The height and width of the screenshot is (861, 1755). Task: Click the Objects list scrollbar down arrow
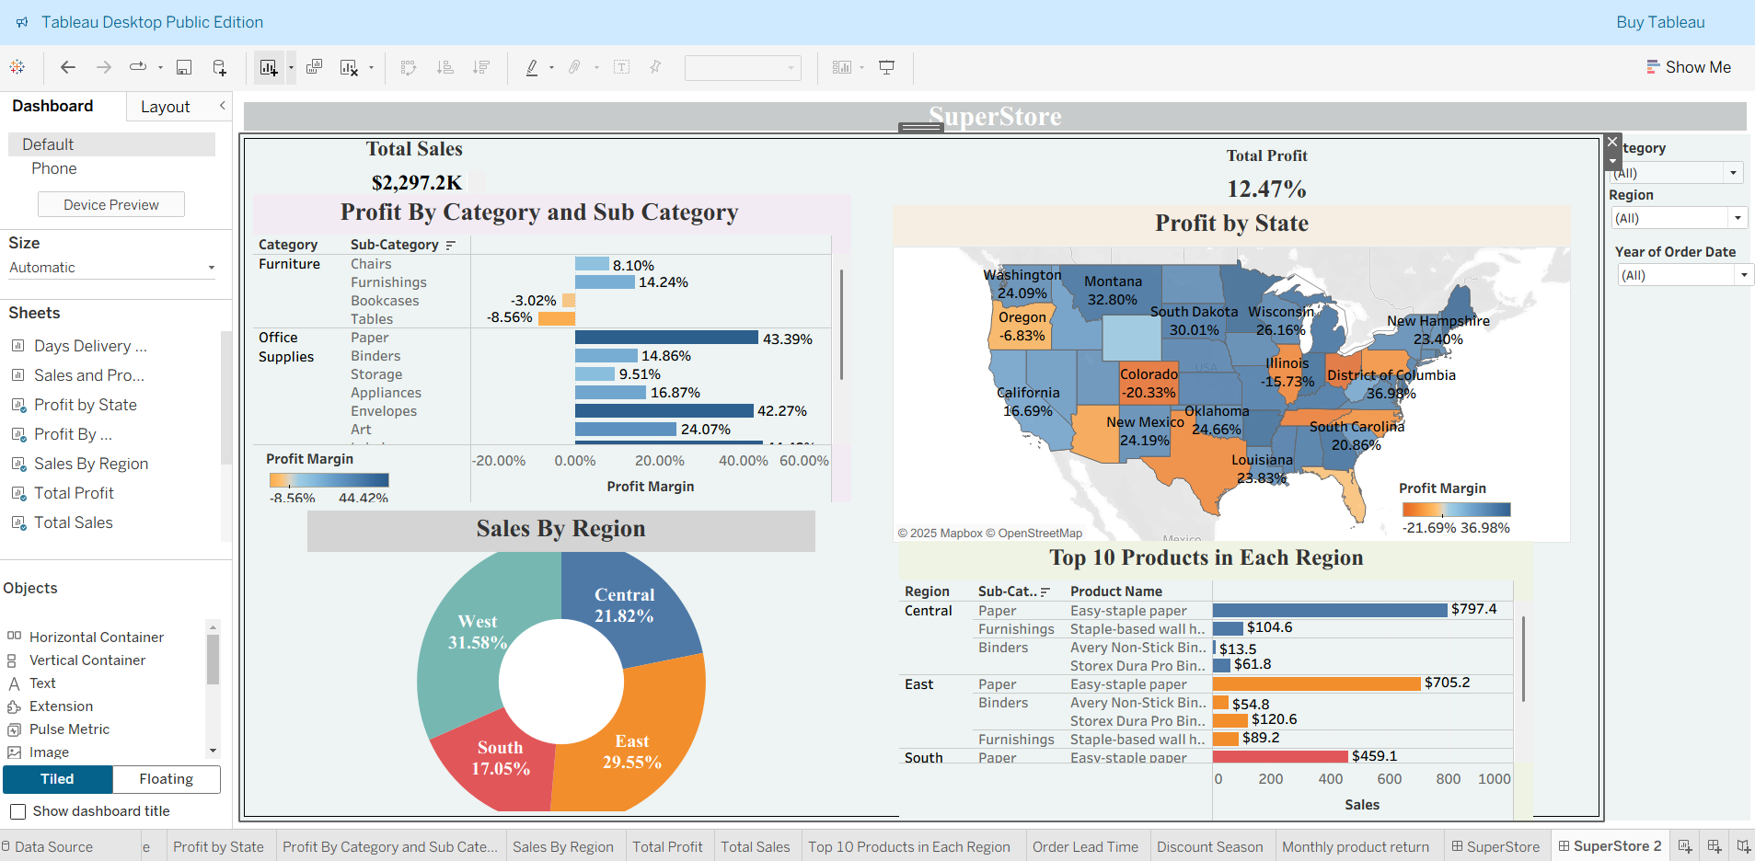(213, 751)
